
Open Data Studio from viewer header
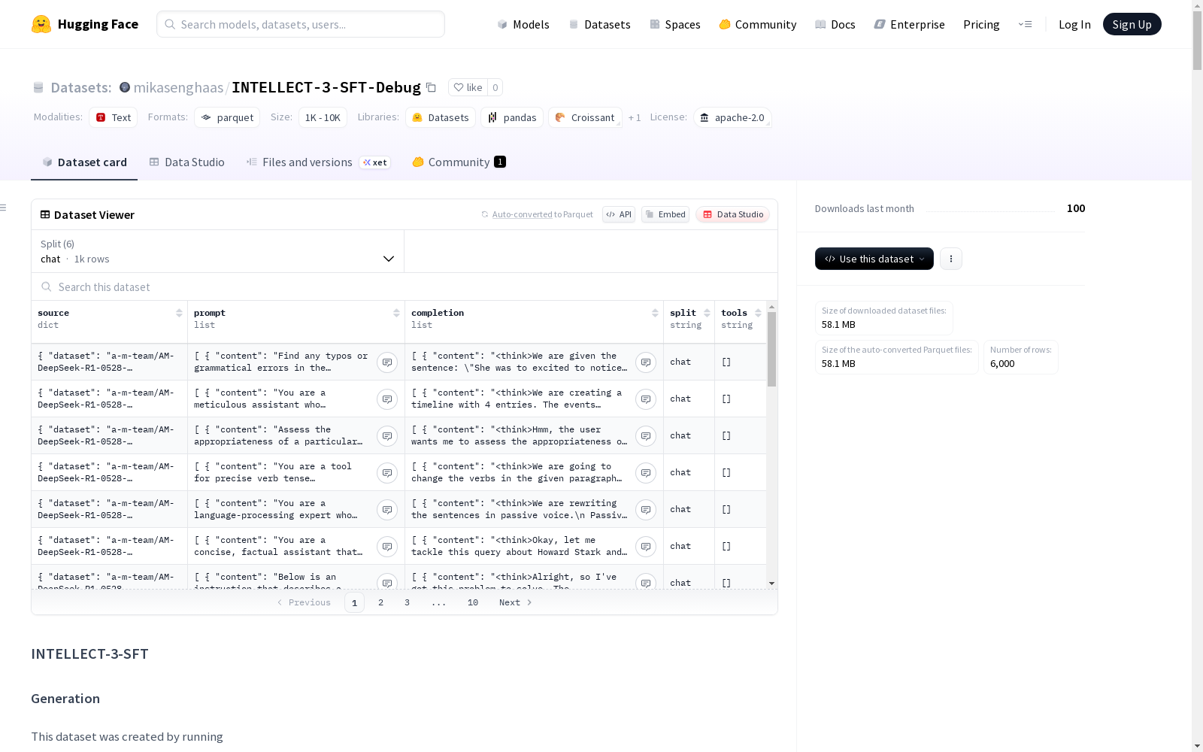pyautogui.click(x=732, y=214)
